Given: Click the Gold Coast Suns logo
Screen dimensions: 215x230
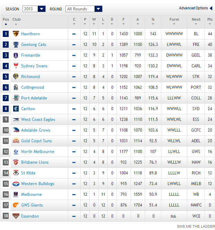Looking at the screenshot, I should click(x=16, y=141).
